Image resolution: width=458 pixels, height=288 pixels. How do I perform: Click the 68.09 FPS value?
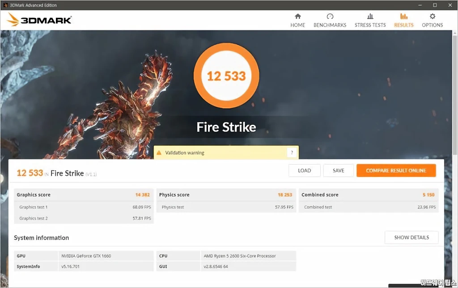(x=142, y=207)
